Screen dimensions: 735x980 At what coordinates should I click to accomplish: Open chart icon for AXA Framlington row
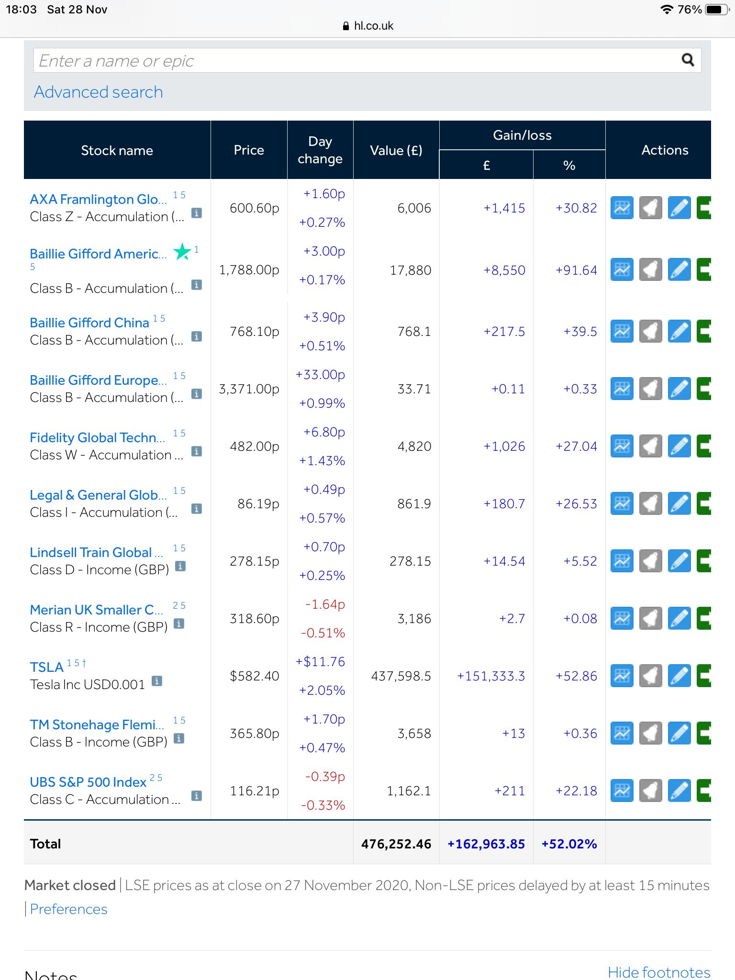coord(622,208)
